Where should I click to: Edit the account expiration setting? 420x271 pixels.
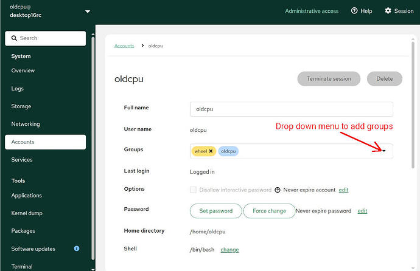point(344,190)
